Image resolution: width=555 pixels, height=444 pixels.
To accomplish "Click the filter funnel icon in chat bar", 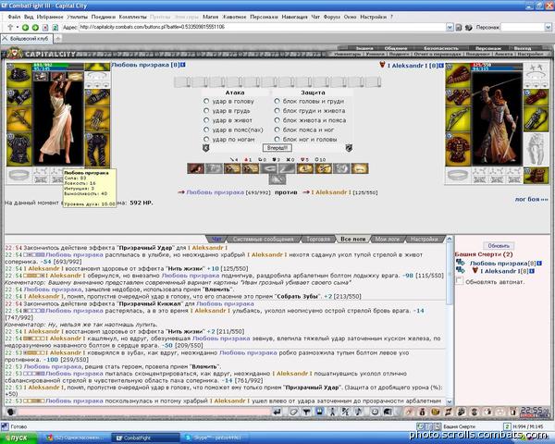I will [x=306, y=412].
